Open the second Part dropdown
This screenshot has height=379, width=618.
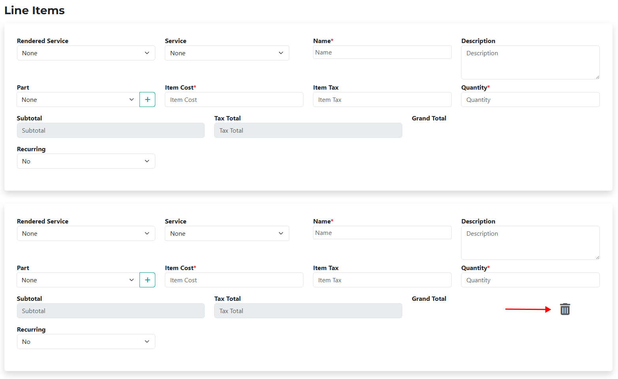tap(78, 280)
